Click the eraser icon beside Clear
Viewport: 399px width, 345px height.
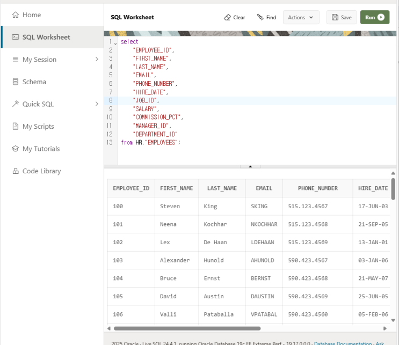227,17
